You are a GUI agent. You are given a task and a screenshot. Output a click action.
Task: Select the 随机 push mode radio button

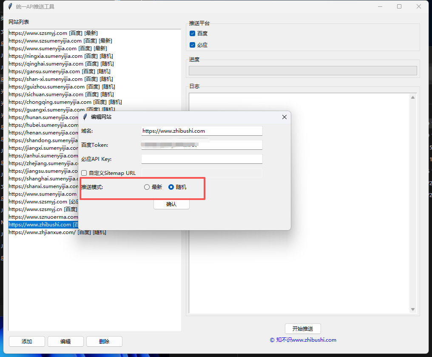(171, 187)
